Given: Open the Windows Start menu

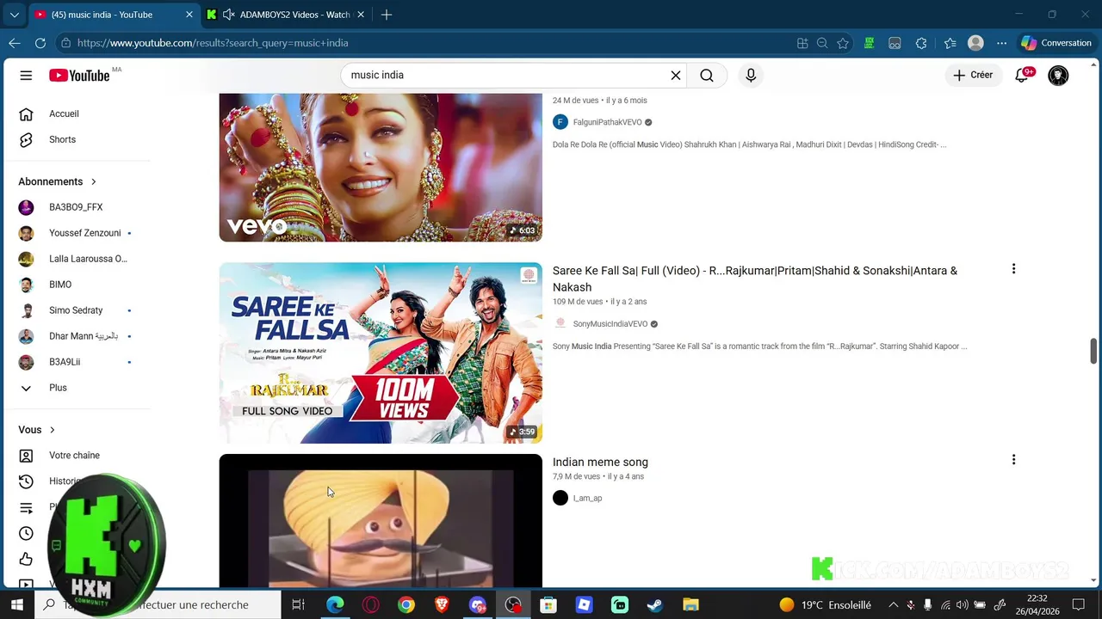Looking at the screenshot, I should pyautogui.click(x=16, y=605).
